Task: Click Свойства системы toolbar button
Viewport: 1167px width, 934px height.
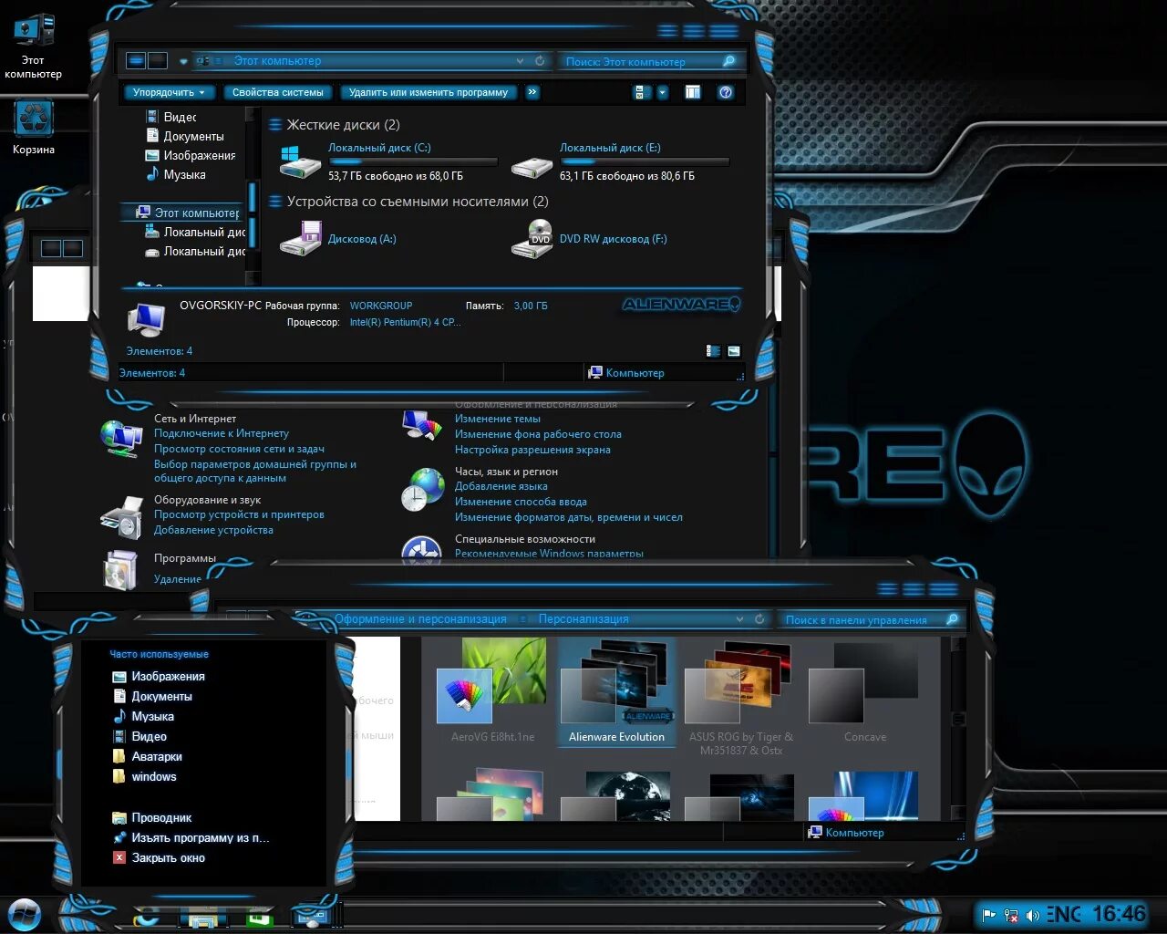Action: 278,92
